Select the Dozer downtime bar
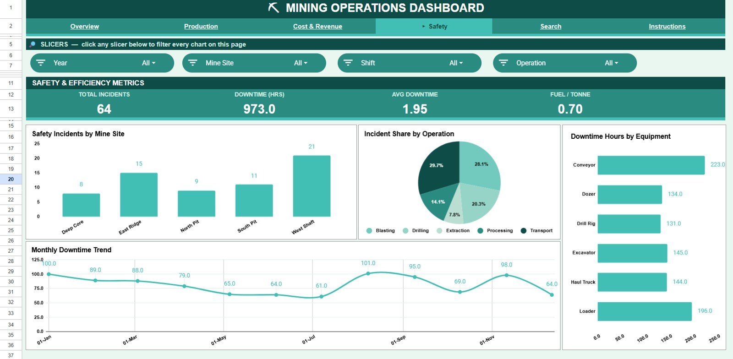 tap(630, 195)
